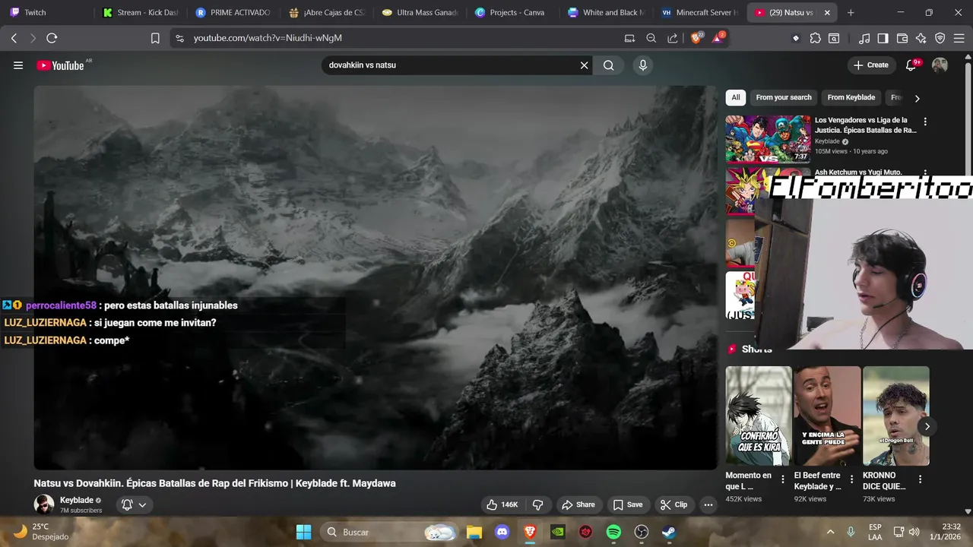Select the All filter chip

[x=735, y=97]
